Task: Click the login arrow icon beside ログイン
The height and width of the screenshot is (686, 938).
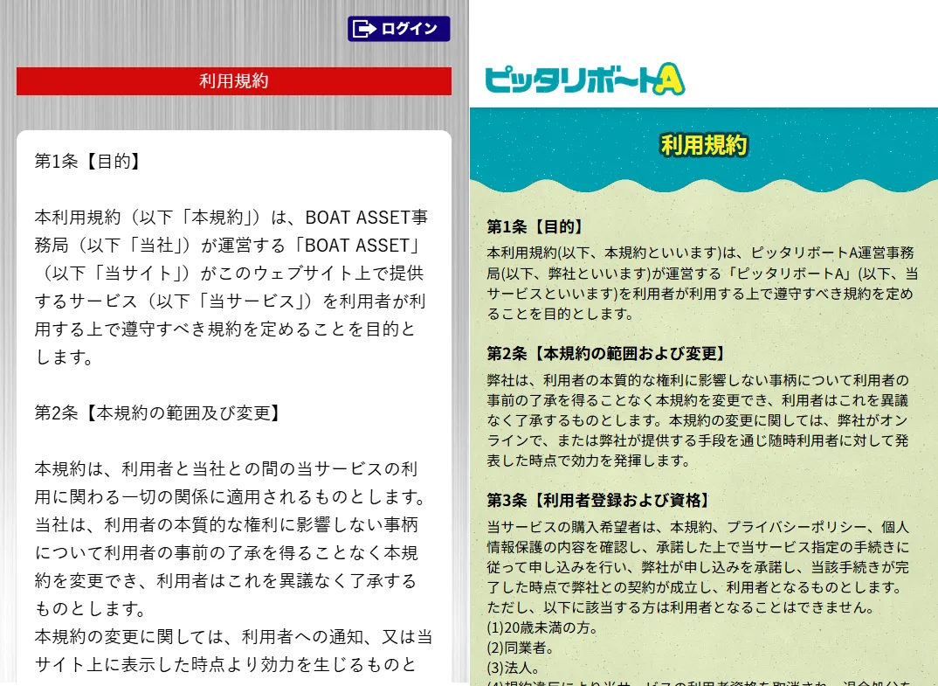Action: click(362, 29)
